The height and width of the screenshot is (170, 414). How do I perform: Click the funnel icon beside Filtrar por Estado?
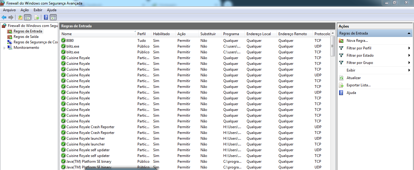[x=341, y=55]
